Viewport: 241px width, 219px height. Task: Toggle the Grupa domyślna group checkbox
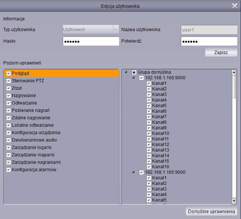(134, 72)
